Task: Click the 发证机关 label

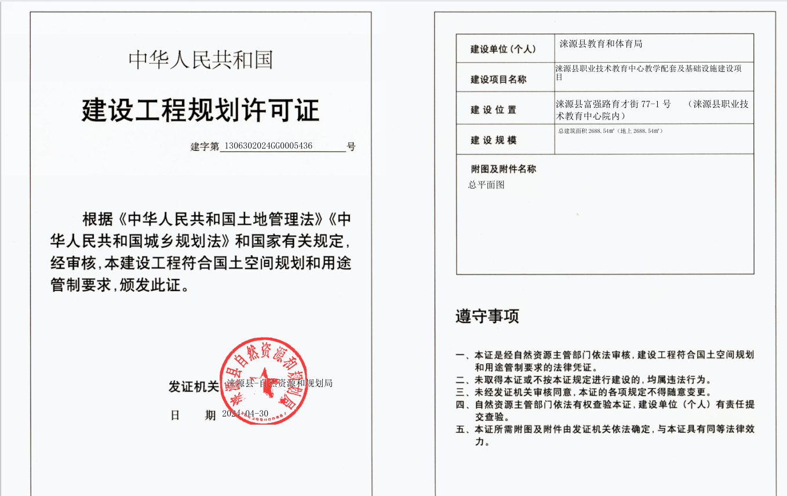Action: [x=193, y=386]
